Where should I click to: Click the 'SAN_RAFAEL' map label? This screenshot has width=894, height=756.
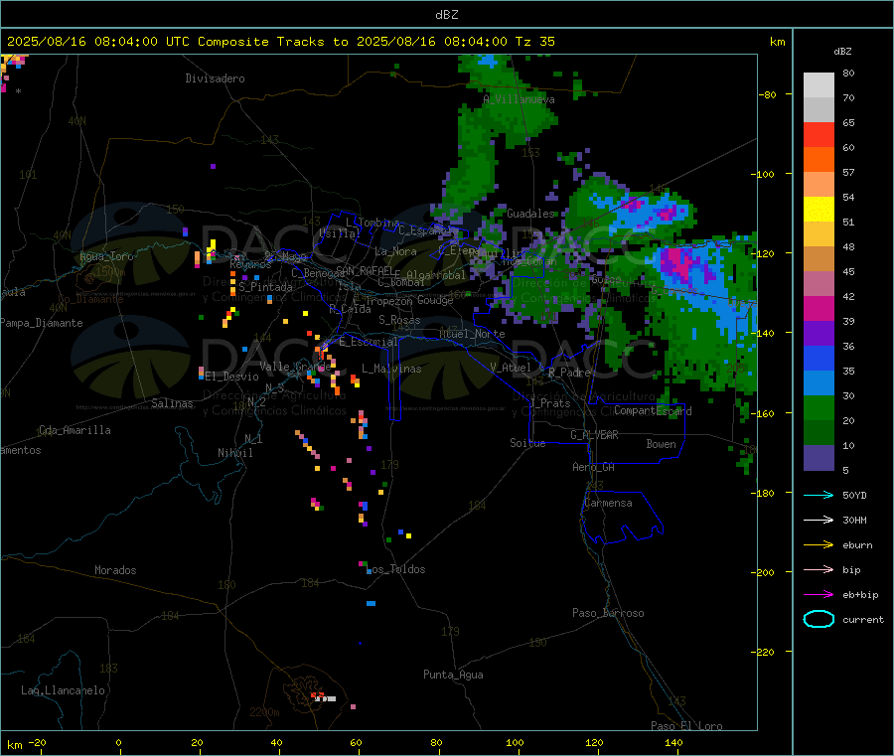click(x=365, y=270)
